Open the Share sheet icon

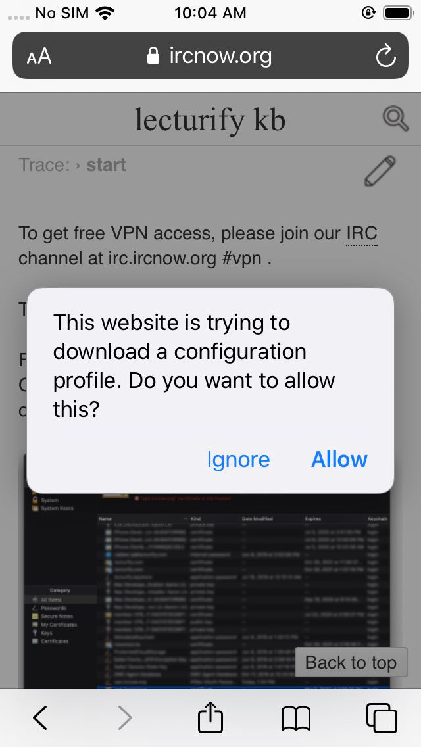pos(210,716)
